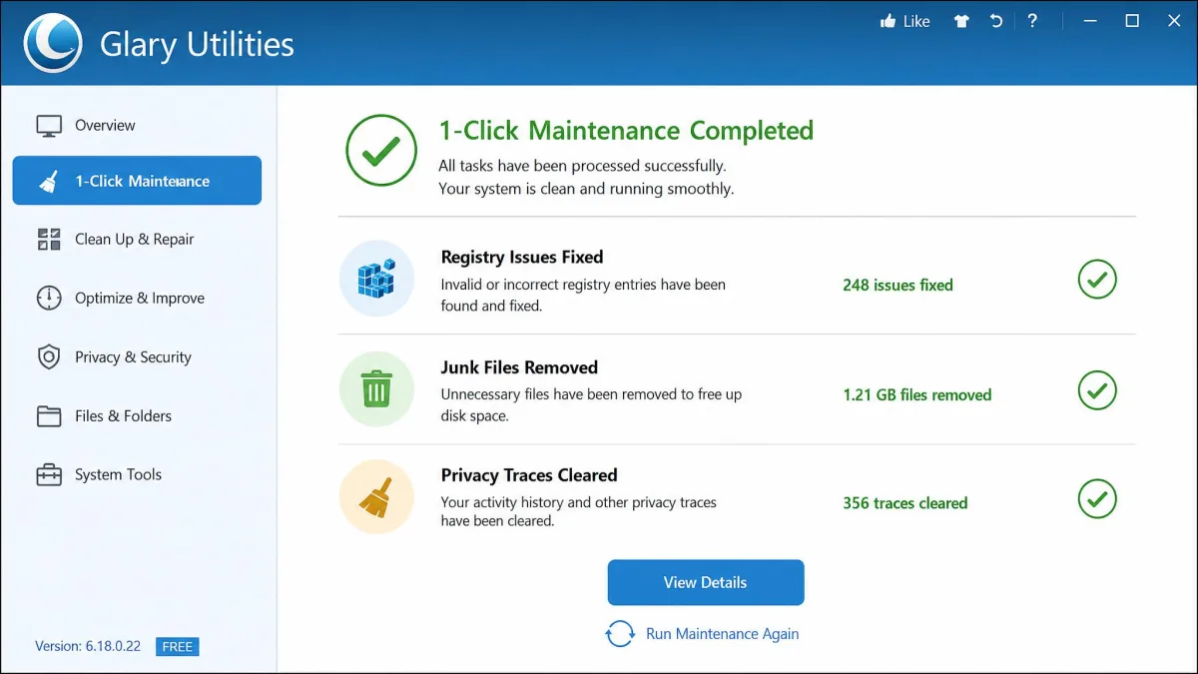Click the Registry Issues Fixed green checkmark
This screenshot has height=674, width=1198.
pos(1097,280)
